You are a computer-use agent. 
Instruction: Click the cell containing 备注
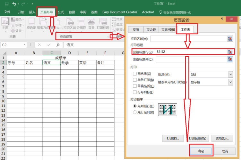click(x=105, y=62)
